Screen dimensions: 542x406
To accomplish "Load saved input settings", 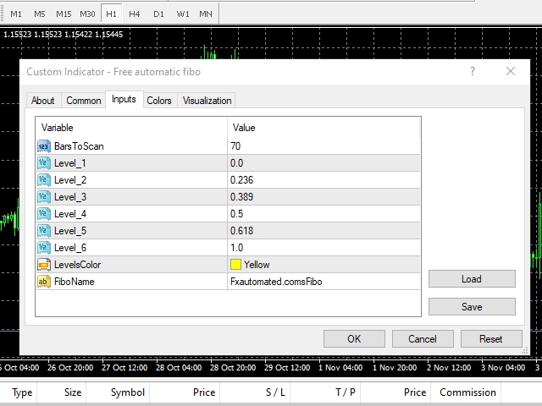I will click(x=472, y=279).
